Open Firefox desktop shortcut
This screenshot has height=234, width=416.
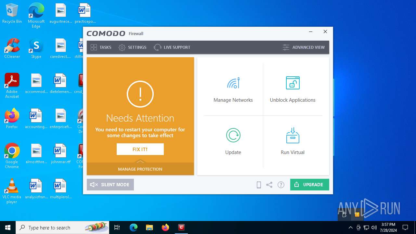12,119
